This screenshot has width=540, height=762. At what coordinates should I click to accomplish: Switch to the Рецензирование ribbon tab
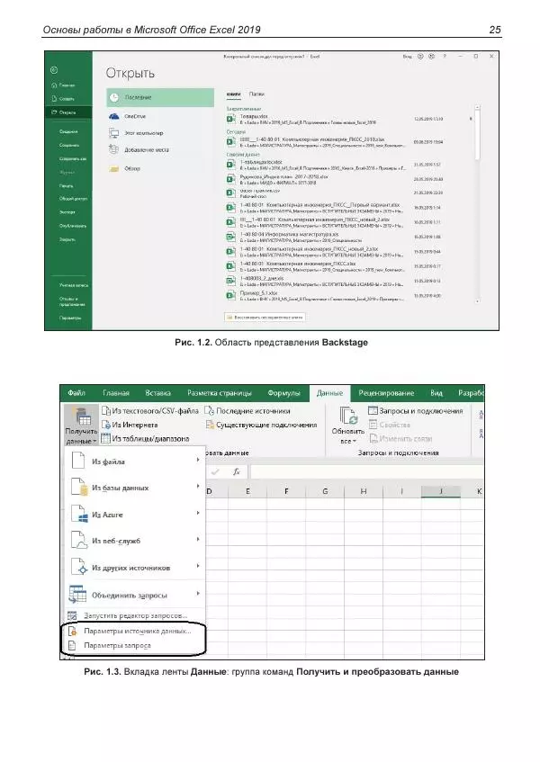[386, 393]
